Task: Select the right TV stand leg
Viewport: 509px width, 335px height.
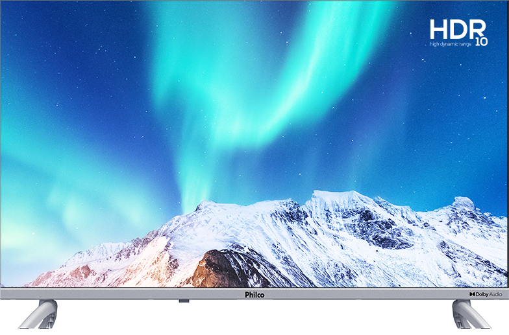Action: (x=471, y=316)
